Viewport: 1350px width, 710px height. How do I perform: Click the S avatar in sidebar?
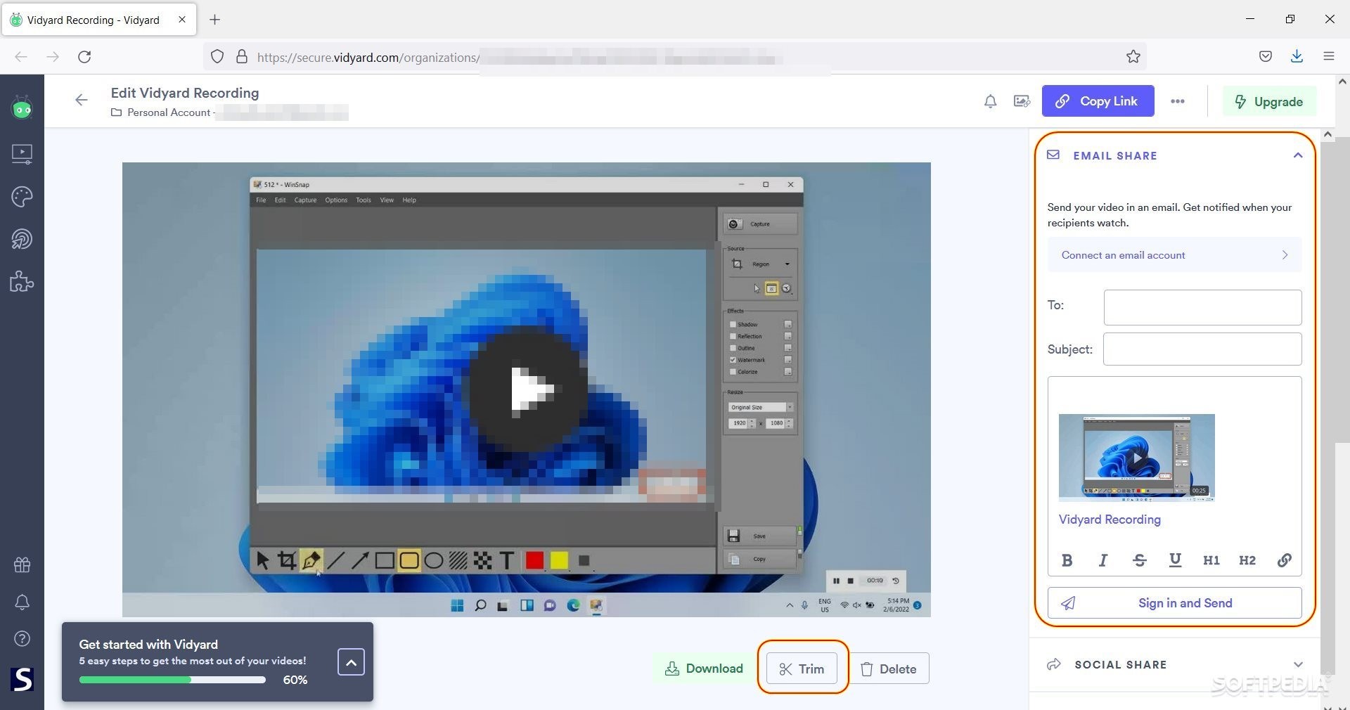click(22, 679)
